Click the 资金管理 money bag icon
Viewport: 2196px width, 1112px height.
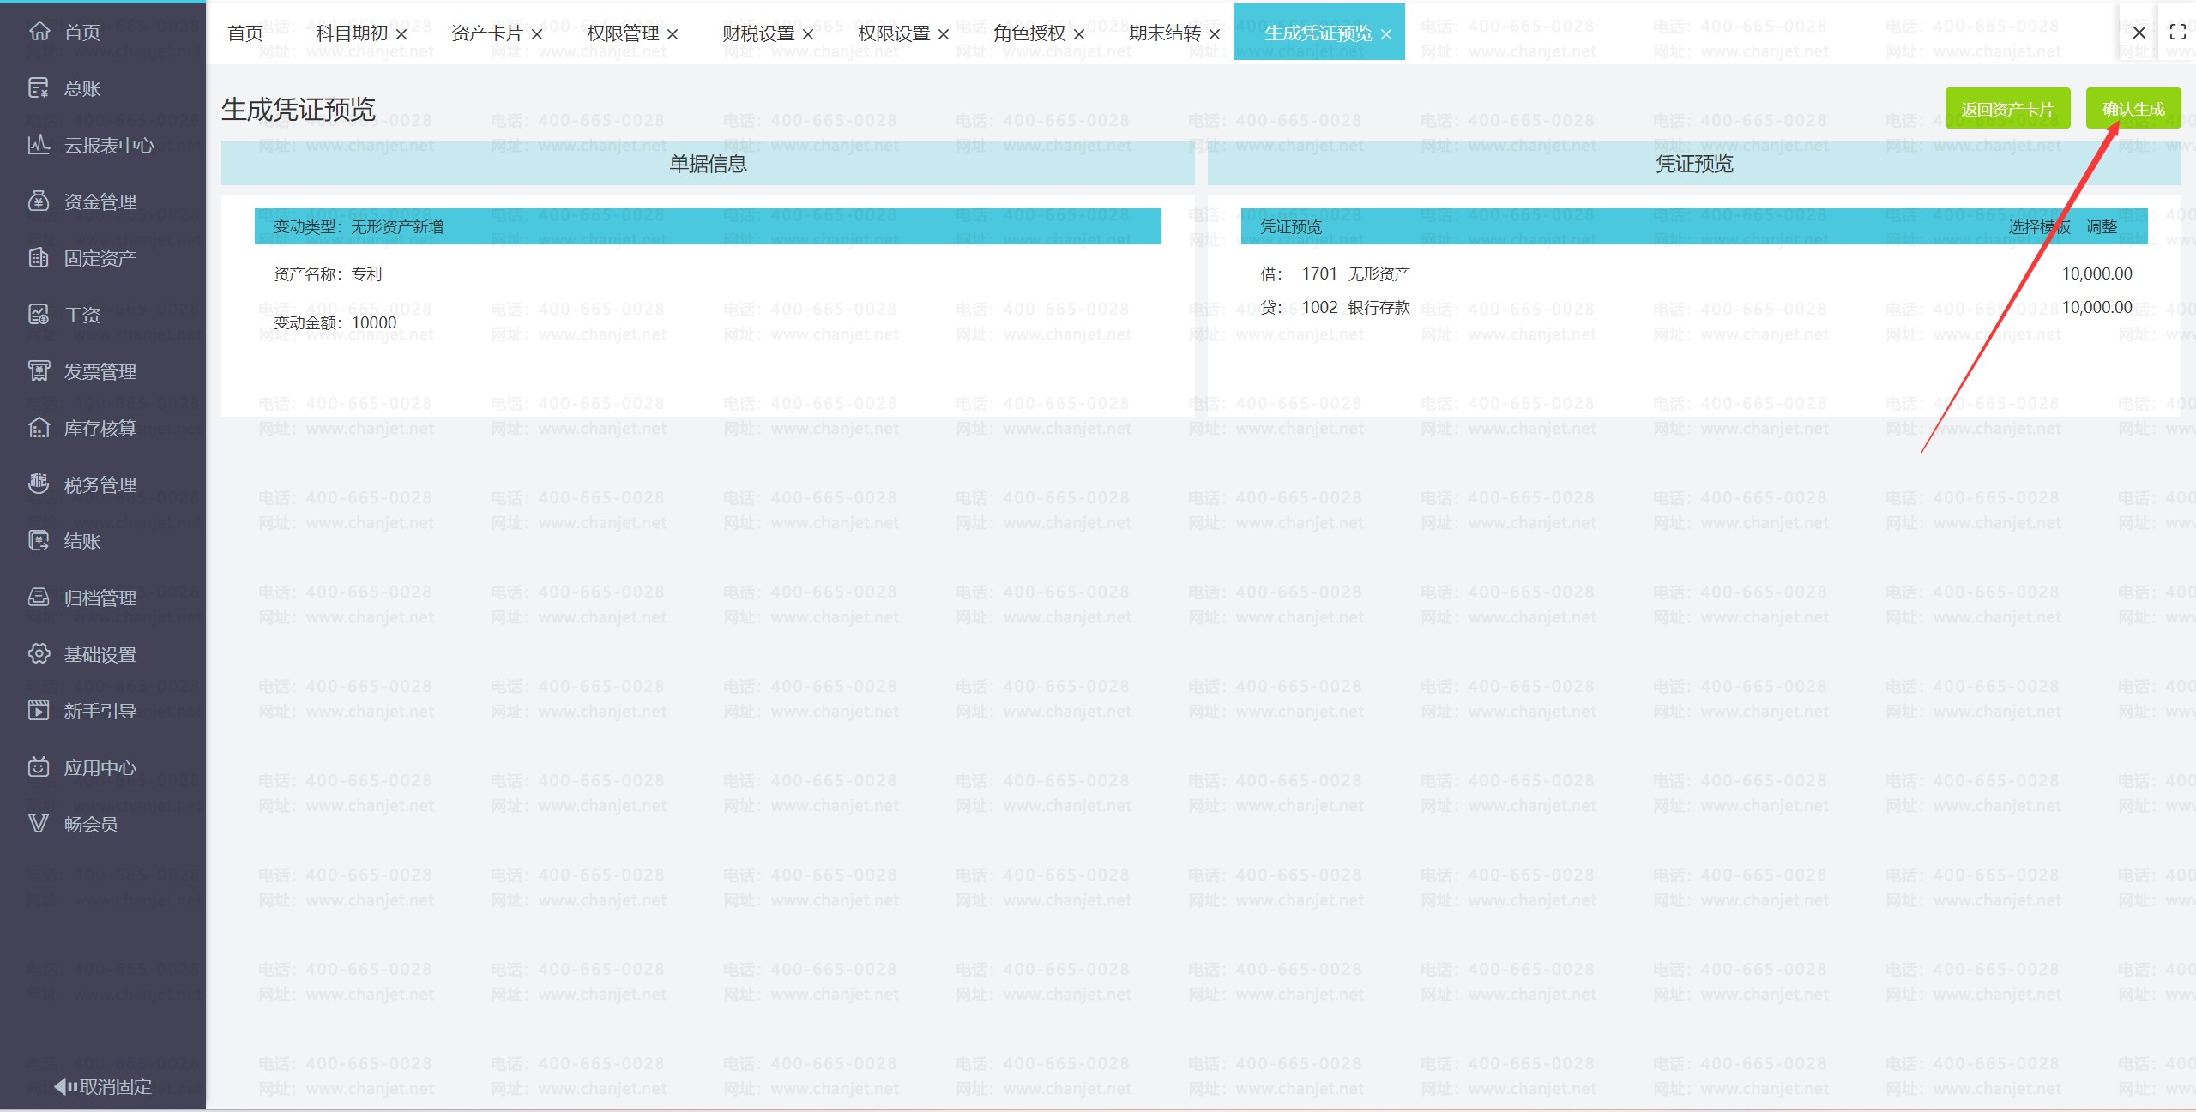[x=39, y=201]
